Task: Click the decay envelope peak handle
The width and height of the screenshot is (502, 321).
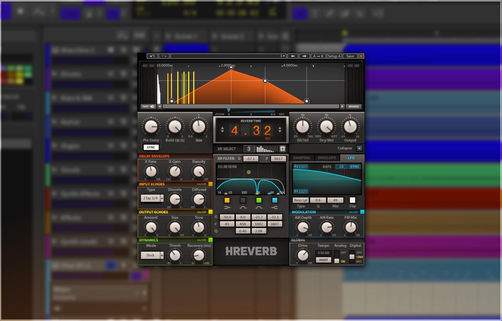Action: point(231,68)
